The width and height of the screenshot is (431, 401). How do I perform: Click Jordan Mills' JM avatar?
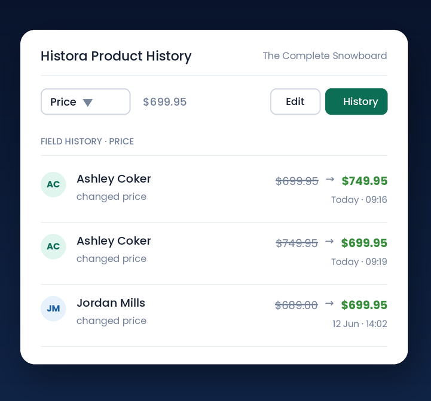click(x=53, y=309)
